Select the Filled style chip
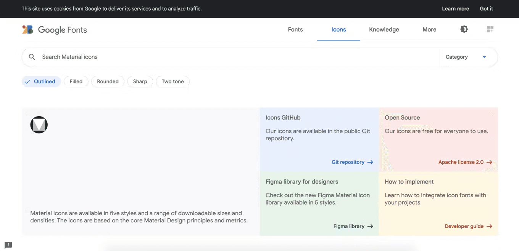Screen dimensions: 519x251 pos(76,82)
